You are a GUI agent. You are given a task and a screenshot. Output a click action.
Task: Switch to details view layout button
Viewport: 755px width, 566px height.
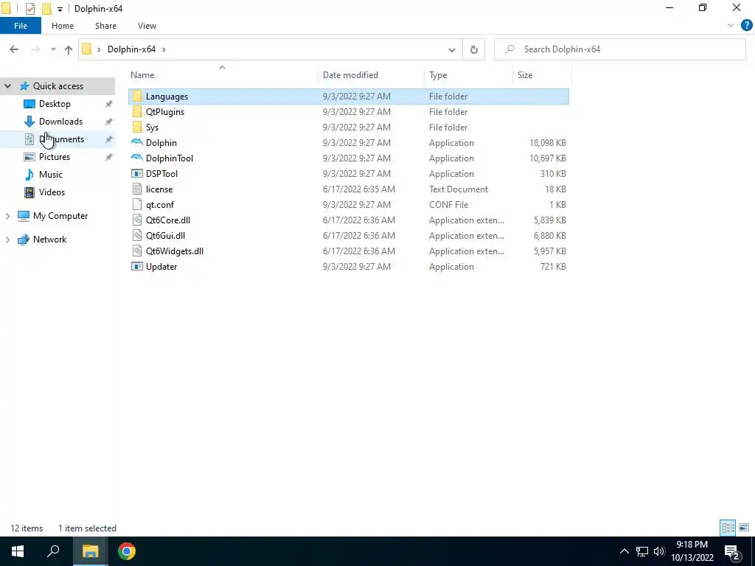point(728,528)
